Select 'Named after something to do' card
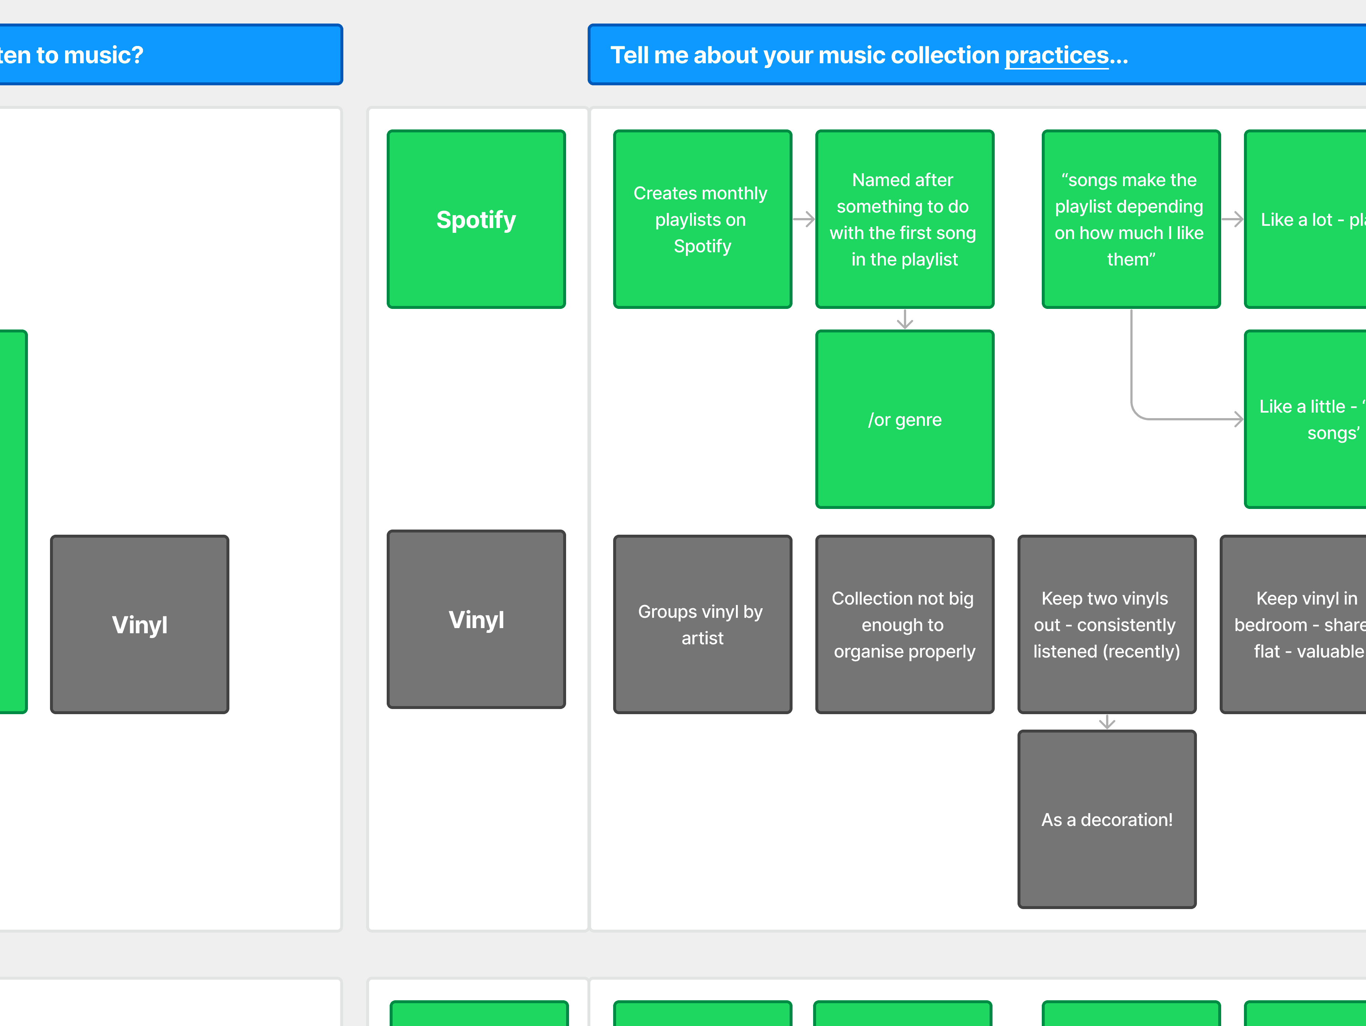 (x=904, y=219)
